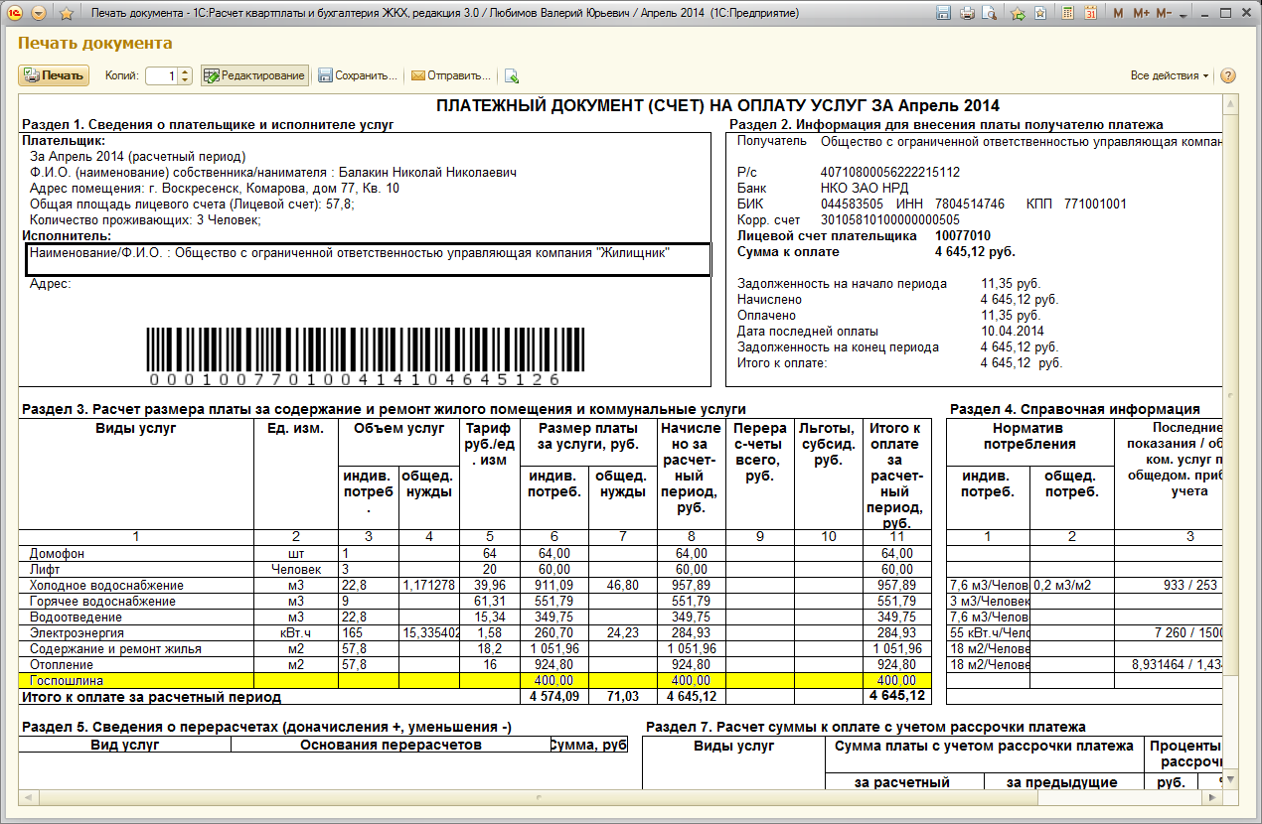Click the Раздел 7 heading about рассрочки

[865, 727]
